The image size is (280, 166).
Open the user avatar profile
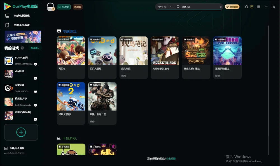(x=50, y=7)
